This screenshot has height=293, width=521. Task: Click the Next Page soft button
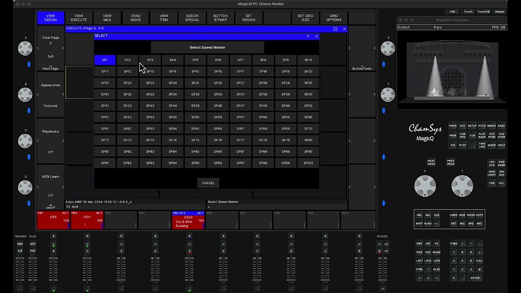point(50,68)
